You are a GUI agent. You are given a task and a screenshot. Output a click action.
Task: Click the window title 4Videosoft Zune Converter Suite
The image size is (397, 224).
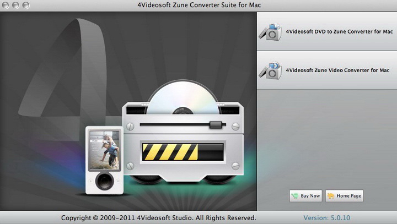click(x=199, y=5)
